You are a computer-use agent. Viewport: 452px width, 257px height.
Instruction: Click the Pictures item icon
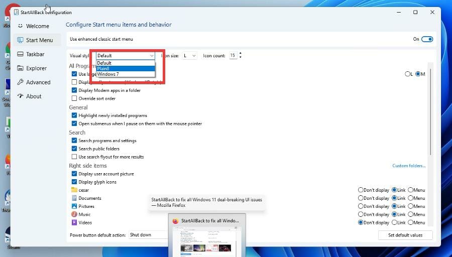click(74, 206)
